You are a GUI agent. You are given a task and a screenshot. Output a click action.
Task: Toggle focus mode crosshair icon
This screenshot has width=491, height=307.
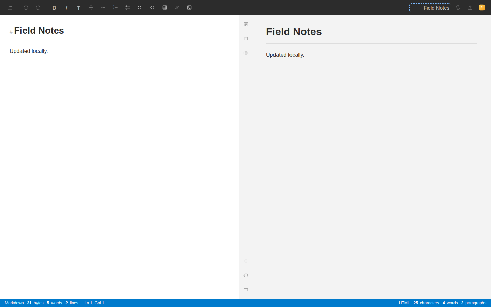[246, 275]
